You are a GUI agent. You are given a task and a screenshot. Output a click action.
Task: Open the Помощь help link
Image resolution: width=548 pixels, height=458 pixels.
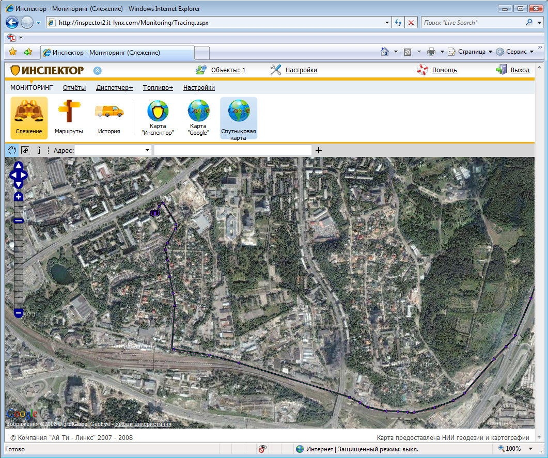click(445, 70)
